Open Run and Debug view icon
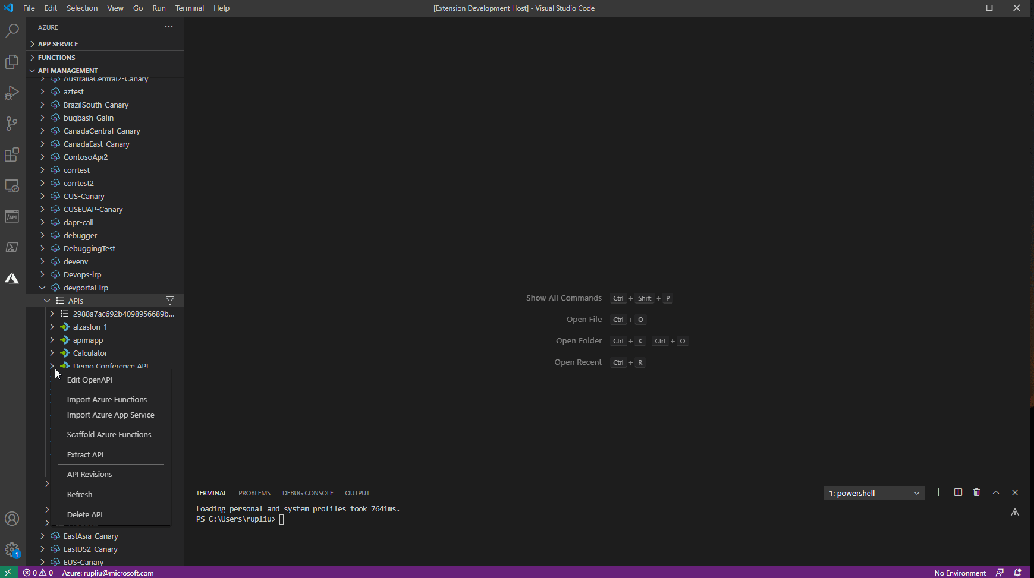The width and height of the screenshot is (1034, 578). click(x=12, y=93)
